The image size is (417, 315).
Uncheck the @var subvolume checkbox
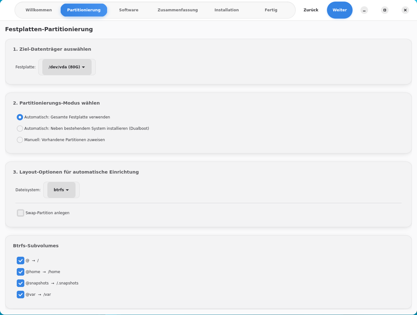tap(21, 295)
